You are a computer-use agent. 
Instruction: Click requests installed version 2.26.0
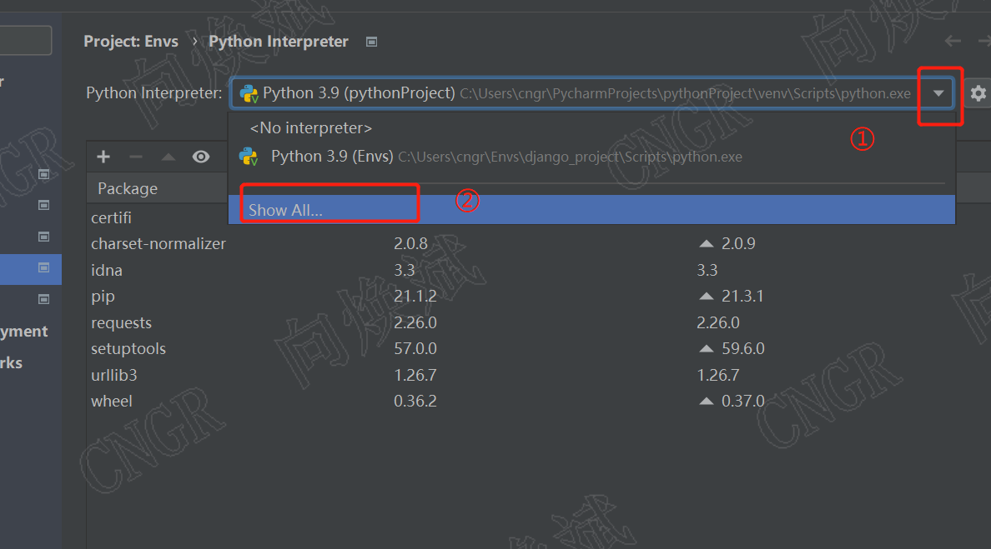tap(415, 322)
